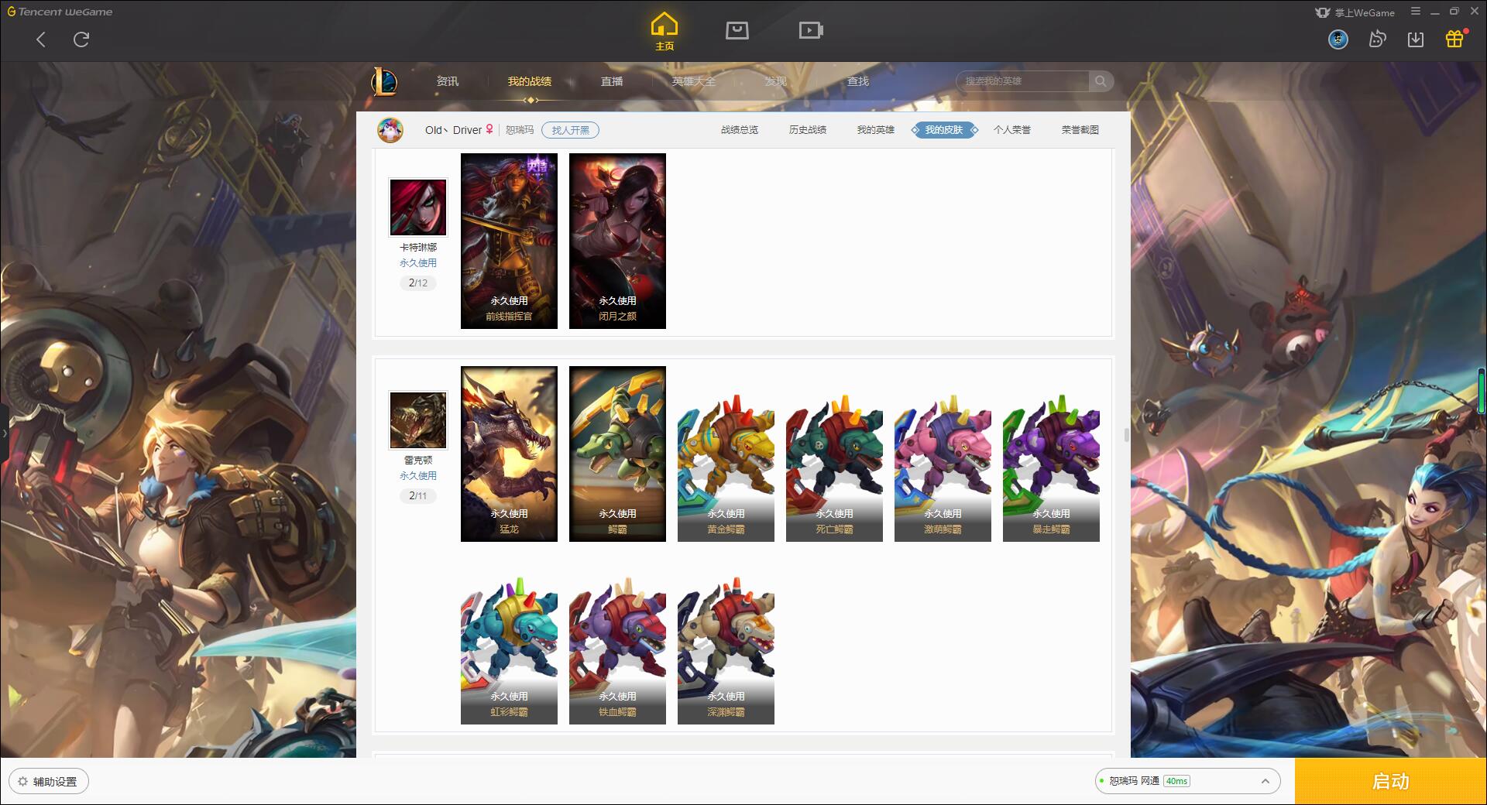The height and width of the screenshot is (805, 1487).
Task: Open the 资讯 tab
Action: click(x=448, y=81)
